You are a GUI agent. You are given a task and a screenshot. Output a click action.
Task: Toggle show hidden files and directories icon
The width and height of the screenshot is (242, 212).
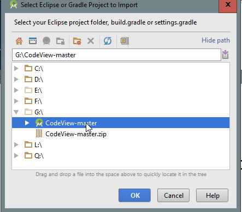click(125, 41)
